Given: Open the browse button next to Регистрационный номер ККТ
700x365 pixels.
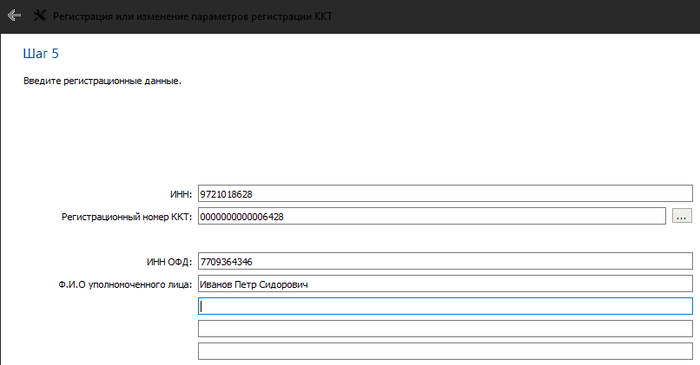Looking at the screenshot, I should point(682,217).
